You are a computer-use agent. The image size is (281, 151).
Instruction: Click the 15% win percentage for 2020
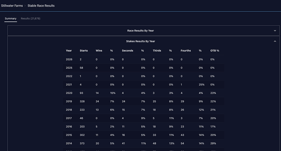tap(113, 93)
